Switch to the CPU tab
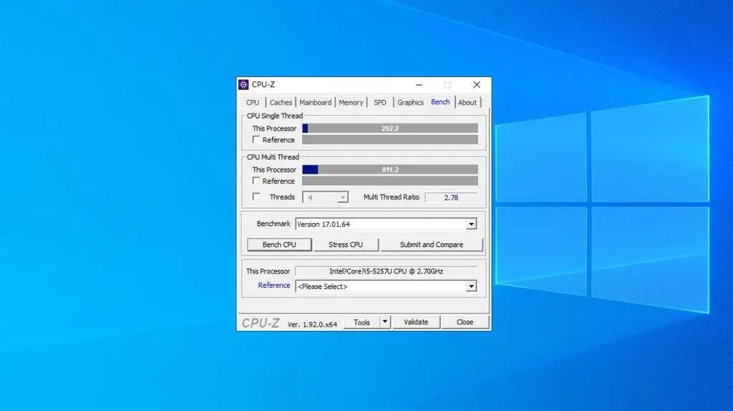This screenshot has height=411, width=733. coord(253,102)
